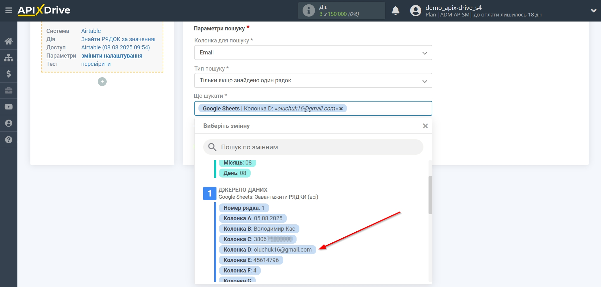Select variable Колонка A: 05.08.2025
This screenshot has height=287, width=601.
[x=253, y=218]
